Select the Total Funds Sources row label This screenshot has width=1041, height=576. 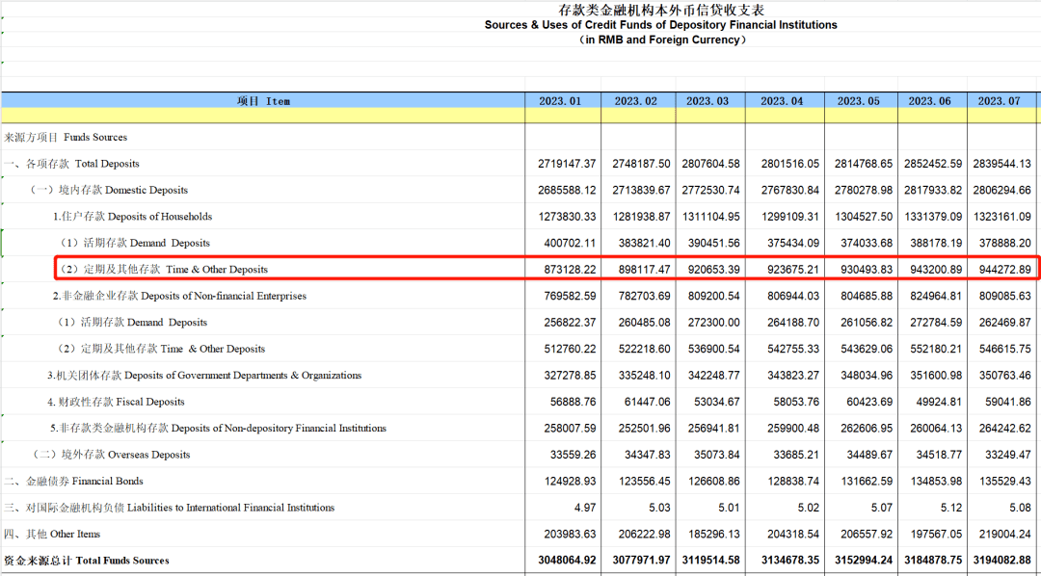[x=87, y=561]
